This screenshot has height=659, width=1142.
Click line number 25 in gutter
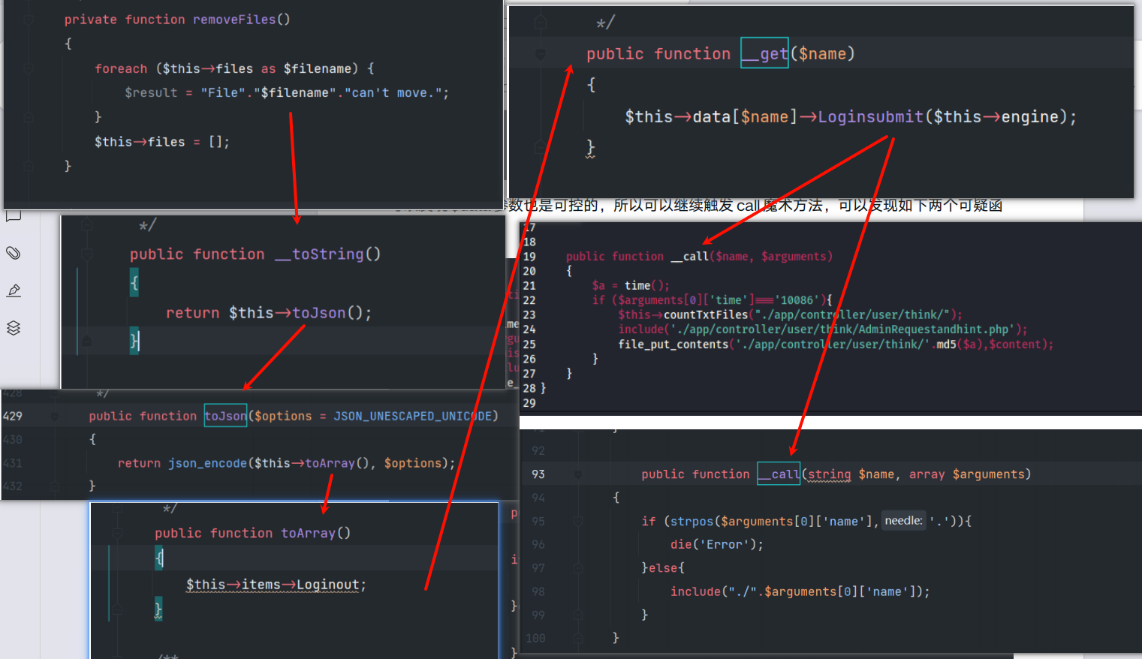tap(529, 345)
